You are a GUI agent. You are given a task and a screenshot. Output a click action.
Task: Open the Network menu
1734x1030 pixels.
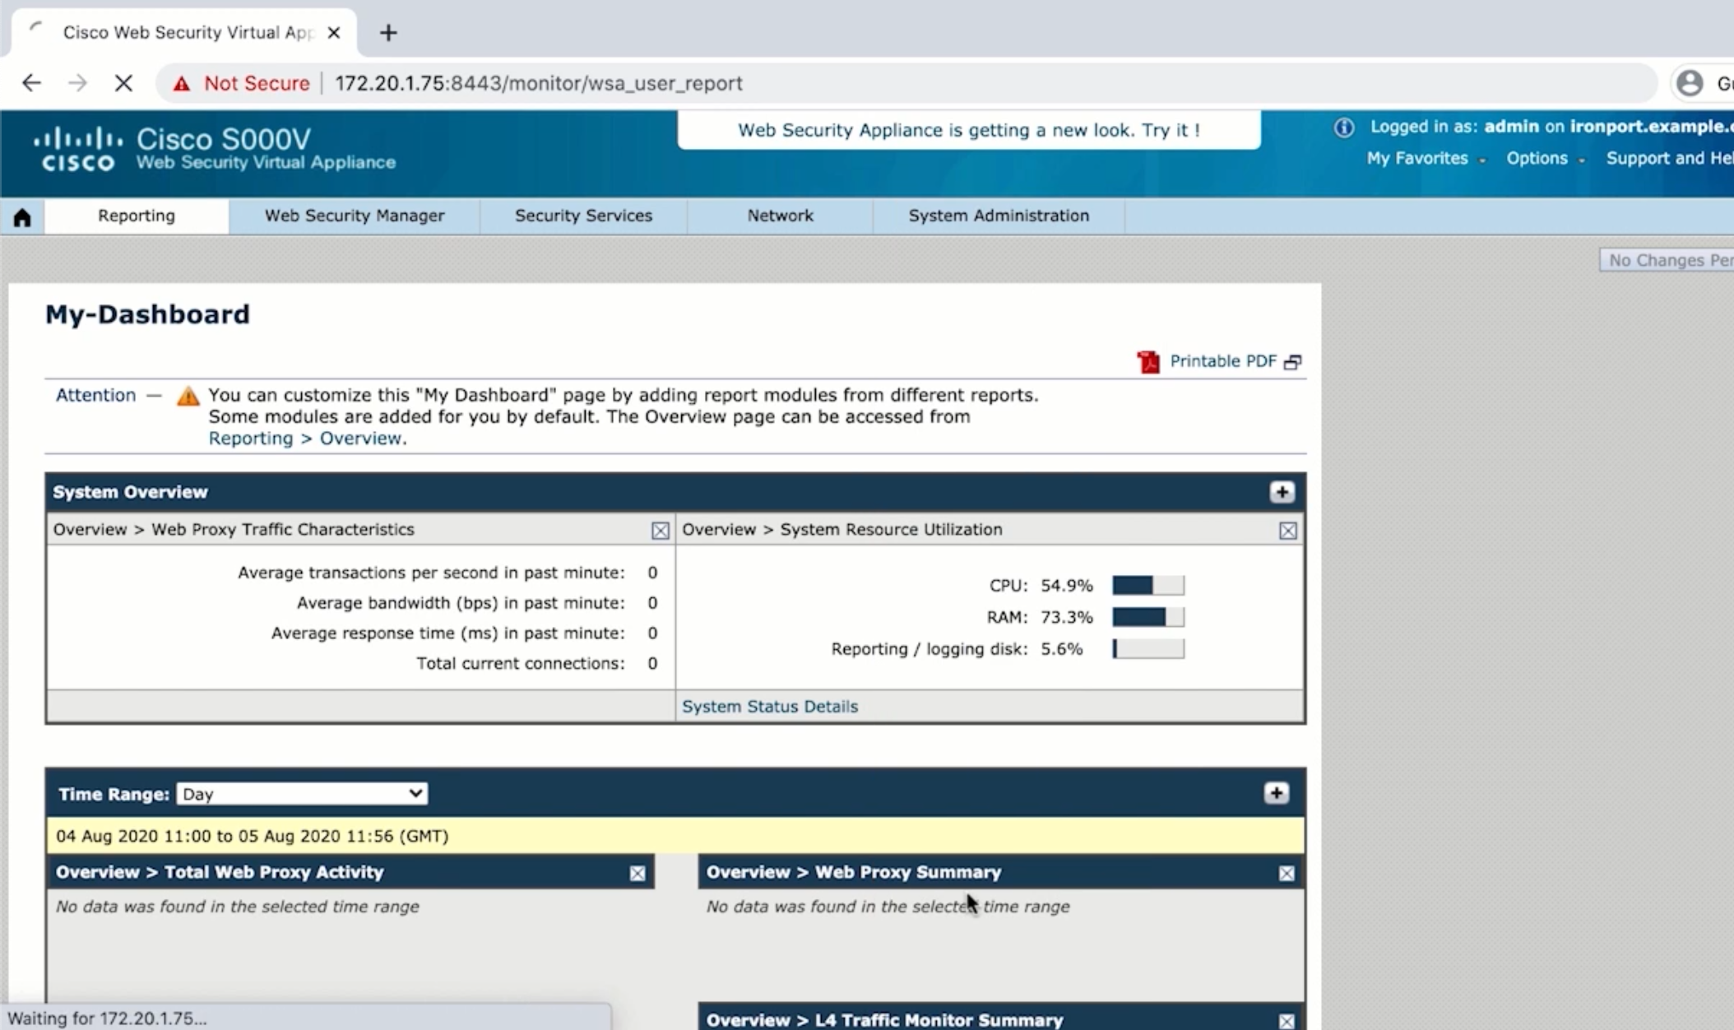pyautogui.click(x=780, y=216)
